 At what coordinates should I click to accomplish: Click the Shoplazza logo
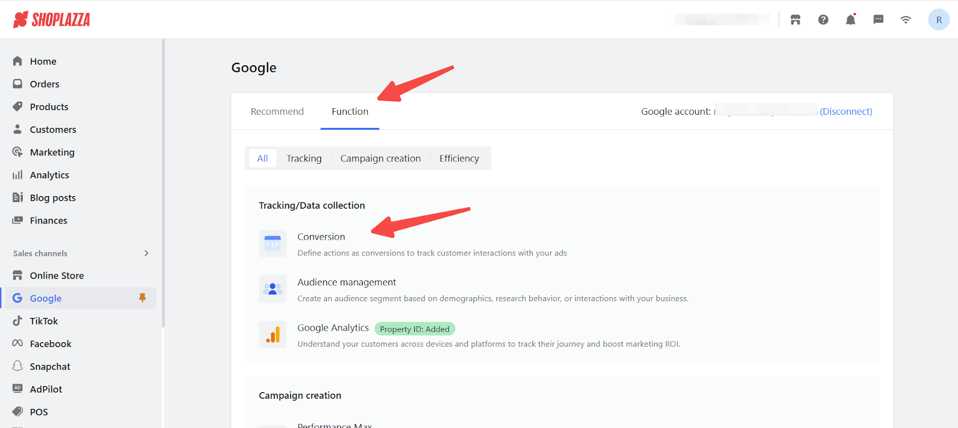click(x=51, y=20)
